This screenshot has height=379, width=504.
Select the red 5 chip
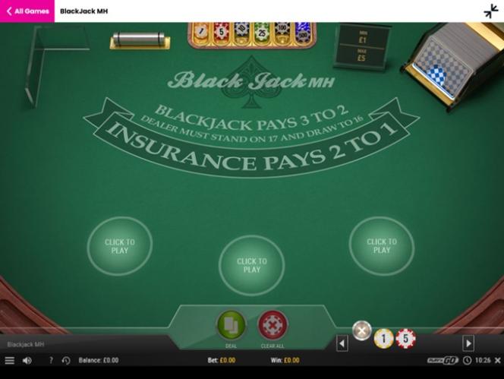pyautogui.click(x=405, y=339)
